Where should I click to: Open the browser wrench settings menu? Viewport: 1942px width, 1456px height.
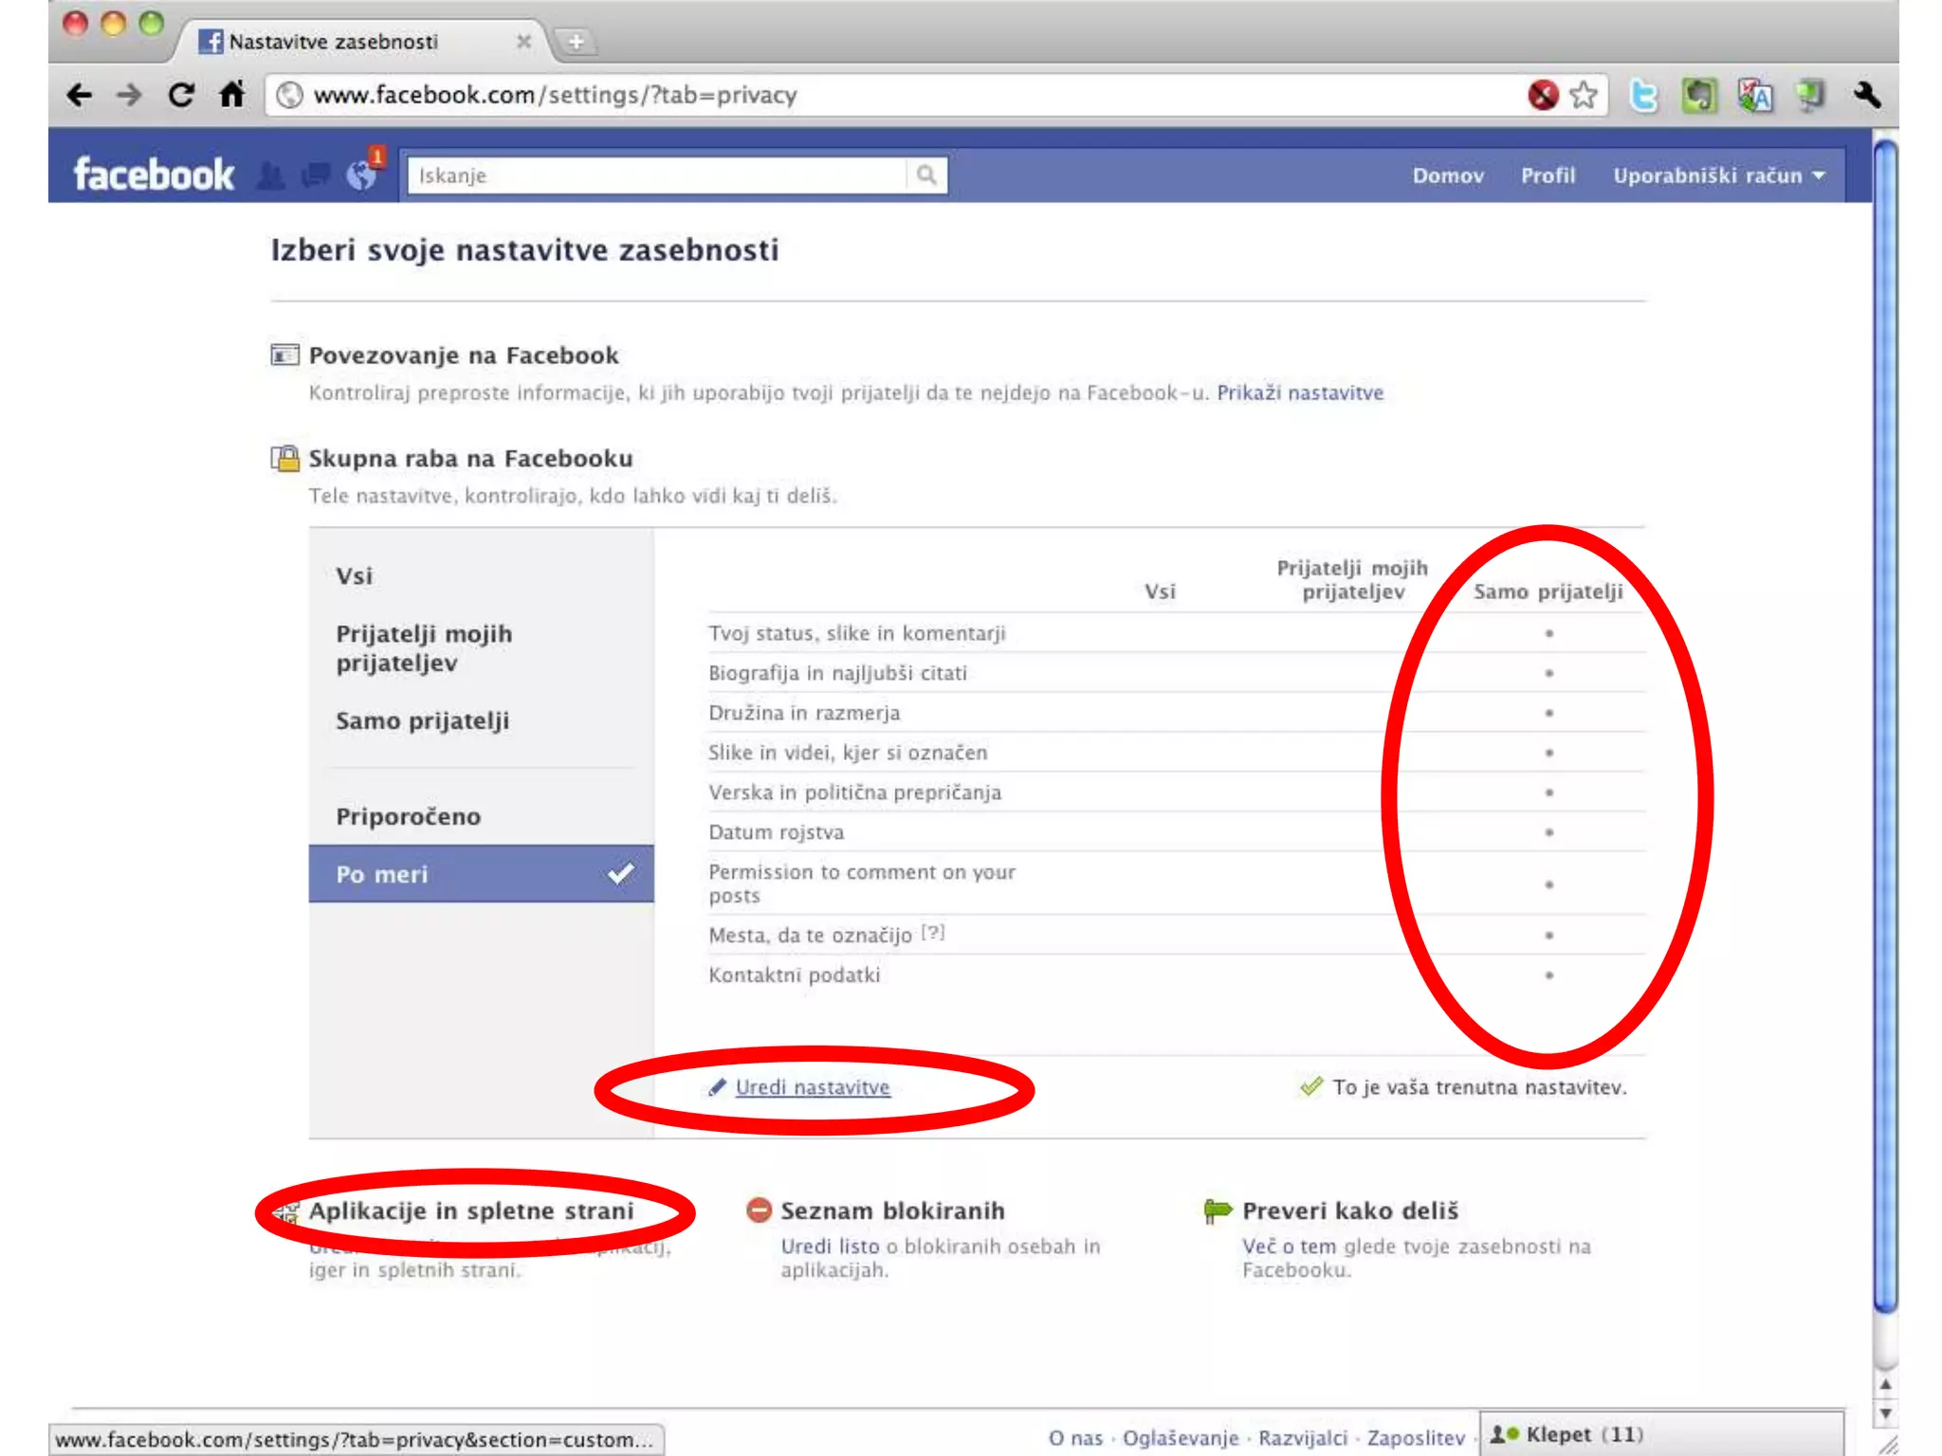tap(1867, 95)
